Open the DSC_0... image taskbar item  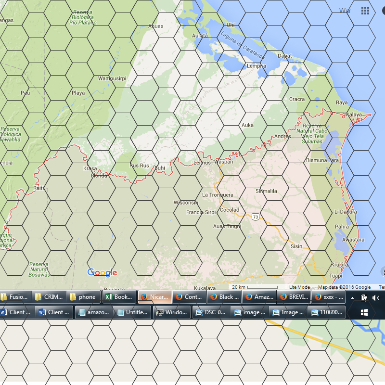(211, 312)
